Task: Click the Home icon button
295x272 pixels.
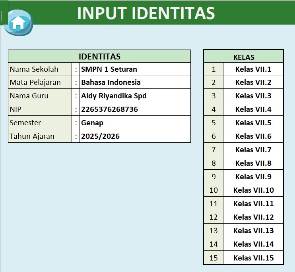Action: 19,23
